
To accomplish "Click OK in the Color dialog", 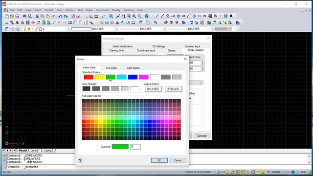I will coord(159,160).
